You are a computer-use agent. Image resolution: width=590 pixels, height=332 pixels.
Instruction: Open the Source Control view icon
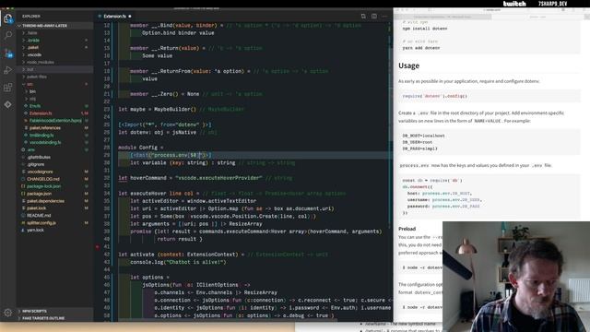tap(8, 53)
